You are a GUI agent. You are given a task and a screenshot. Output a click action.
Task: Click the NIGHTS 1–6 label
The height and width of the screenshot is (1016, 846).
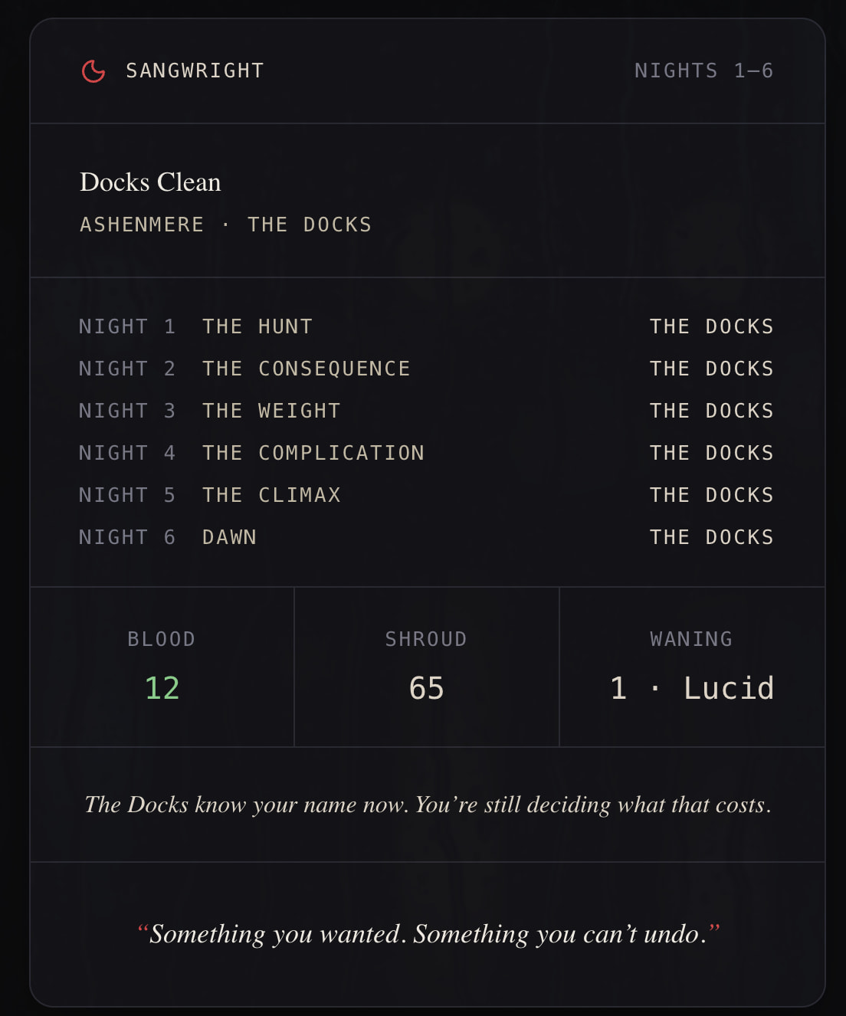click(703, 71)
